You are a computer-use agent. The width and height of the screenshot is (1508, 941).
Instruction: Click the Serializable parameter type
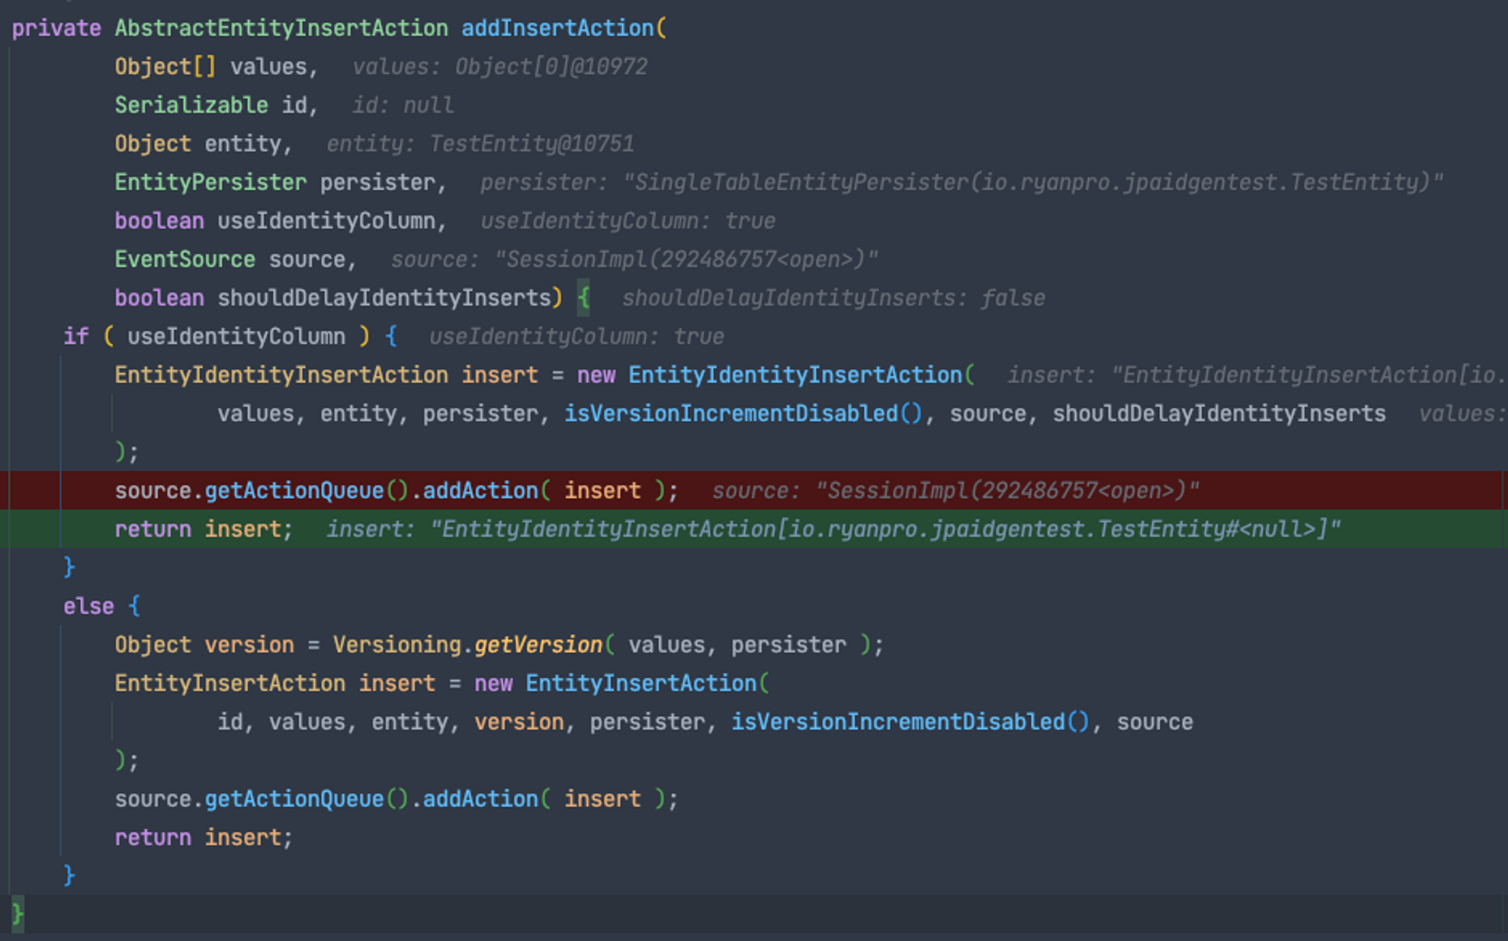[x=191, y=106]
